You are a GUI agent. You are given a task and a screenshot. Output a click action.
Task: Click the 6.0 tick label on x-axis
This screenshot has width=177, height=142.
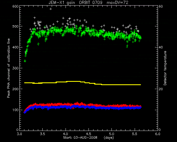click(x=158, y=134)
